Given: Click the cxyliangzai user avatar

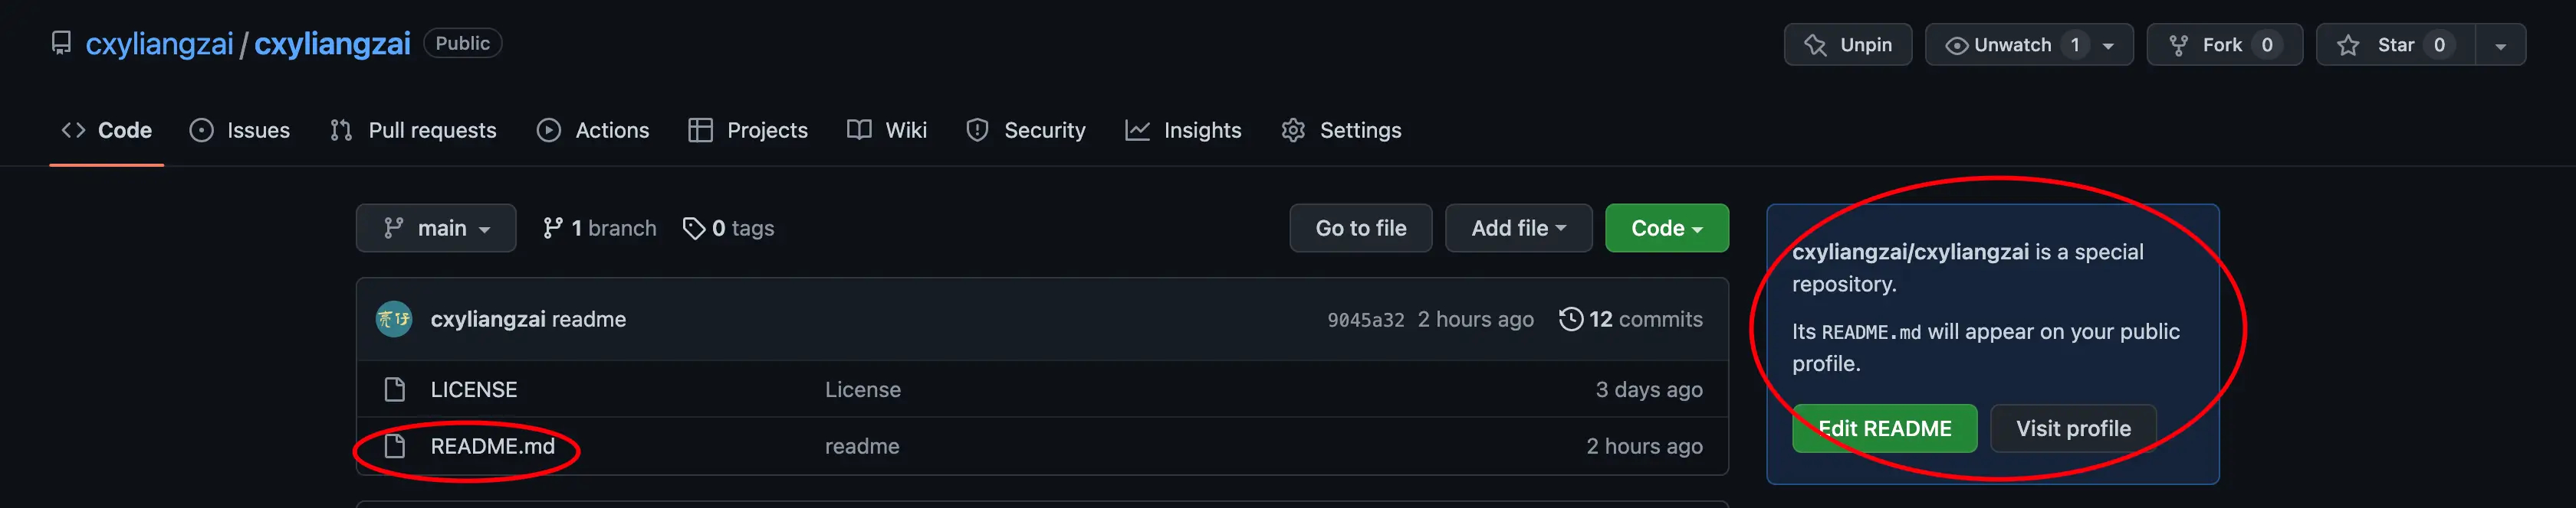Looking at the screenshot, I should click(x=393, y=319).
